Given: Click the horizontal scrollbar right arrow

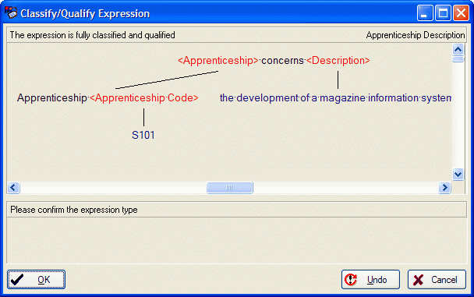Looking at the screenshot, I should [444, 188].
